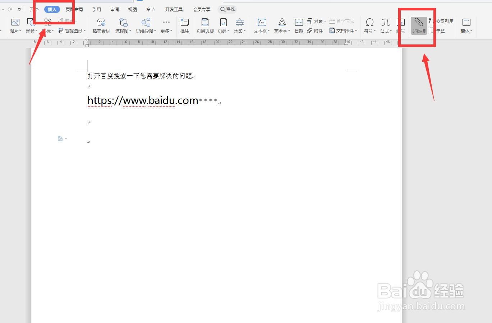The image size is (492, 323).
Task: Click the 页码 page number icon
Action: (223, 23)
